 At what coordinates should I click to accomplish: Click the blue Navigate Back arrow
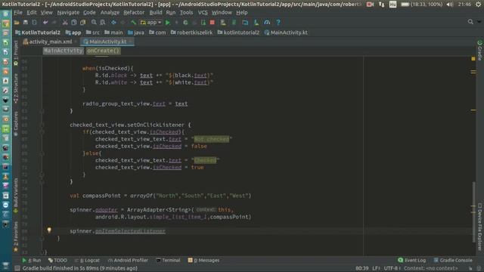[113, 22]
